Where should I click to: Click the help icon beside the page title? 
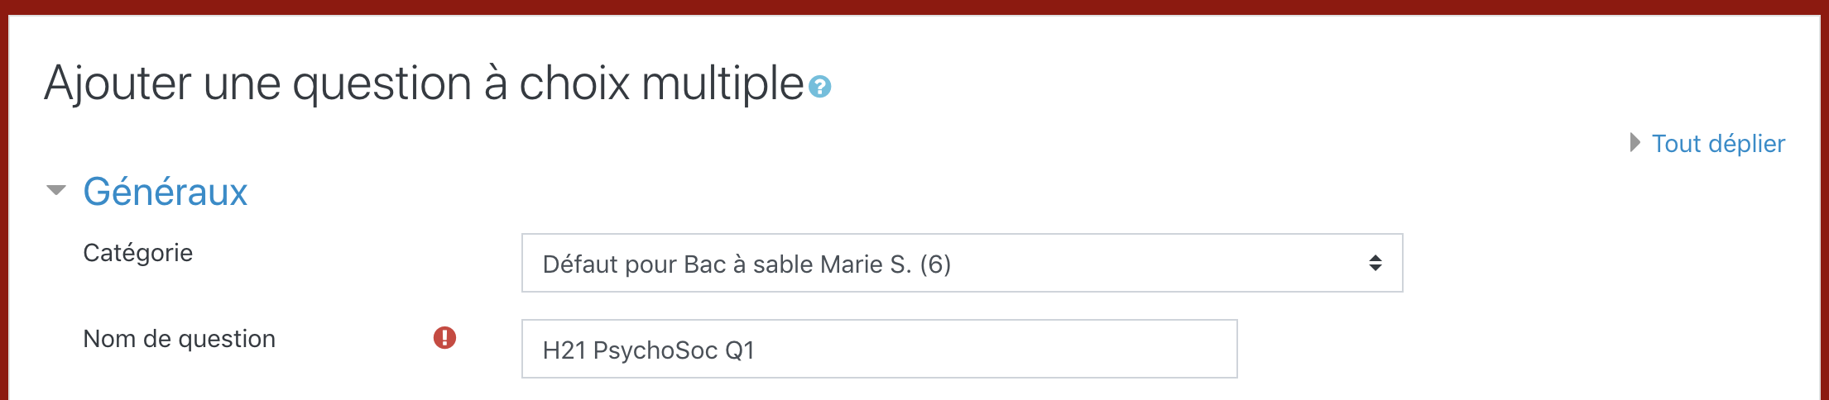tap(819, 86)
